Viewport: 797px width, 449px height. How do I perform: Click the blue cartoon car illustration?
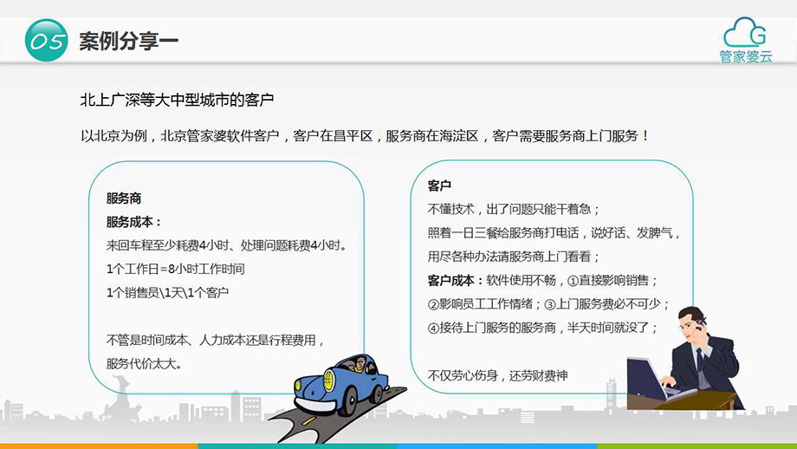[x=340, y=385]
